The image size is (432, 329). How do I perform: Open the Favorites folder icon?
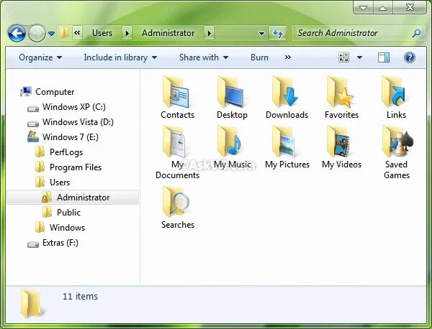(341, 93)
